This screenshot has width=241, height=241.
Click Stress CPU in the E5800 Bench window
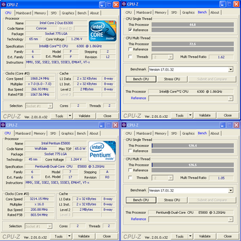point(172,200)
